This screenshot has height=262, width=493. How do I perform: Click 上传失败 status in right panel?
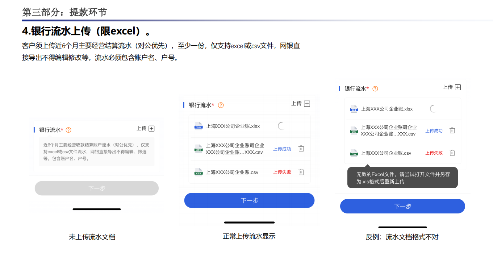434,153
